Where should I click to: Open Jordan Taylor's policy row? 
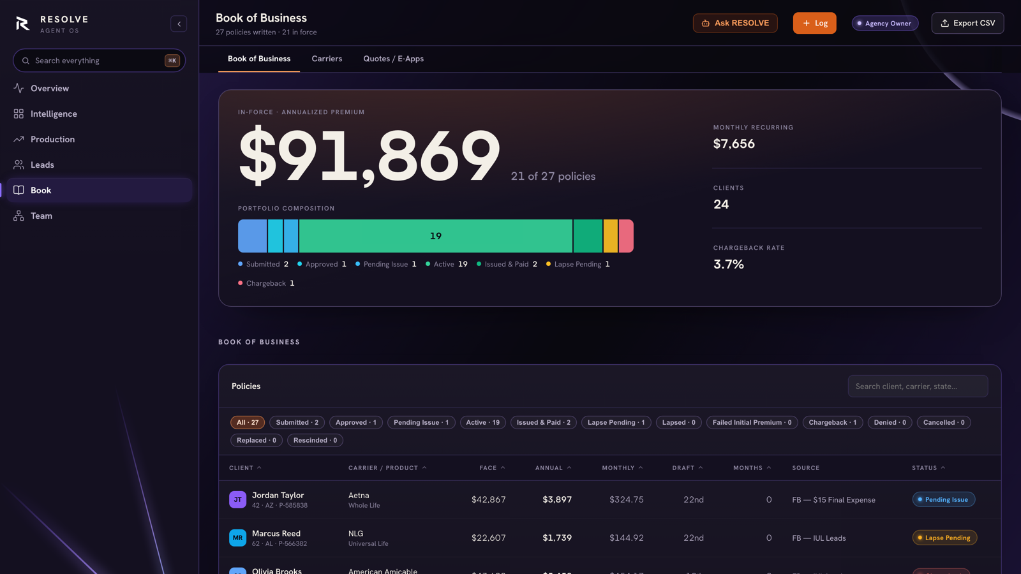click(x=609, y=499)
